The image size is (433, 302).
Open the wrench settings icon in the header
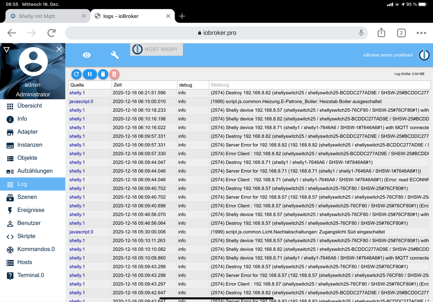(115, 55)
